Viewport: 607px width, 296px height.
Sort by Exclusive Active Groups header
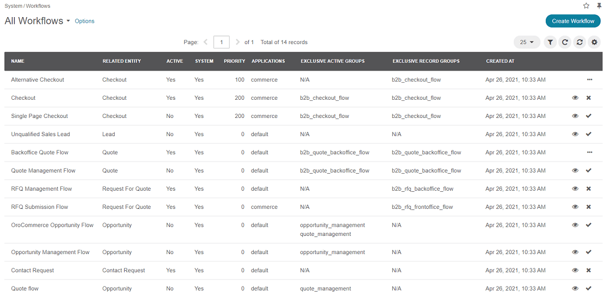pyautogui.click(x=333, y=61)
